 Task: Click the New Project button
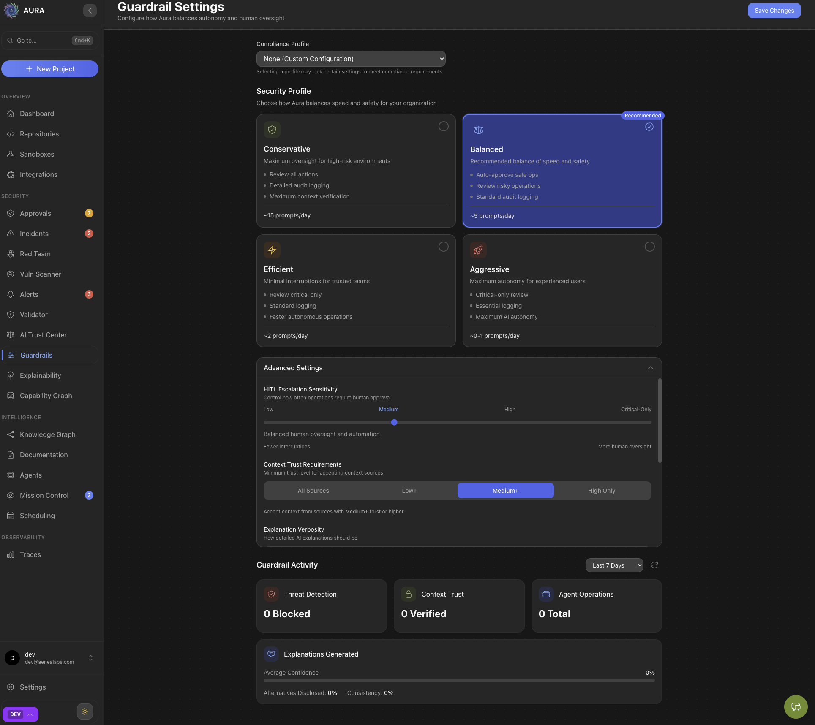coord(50,69)
